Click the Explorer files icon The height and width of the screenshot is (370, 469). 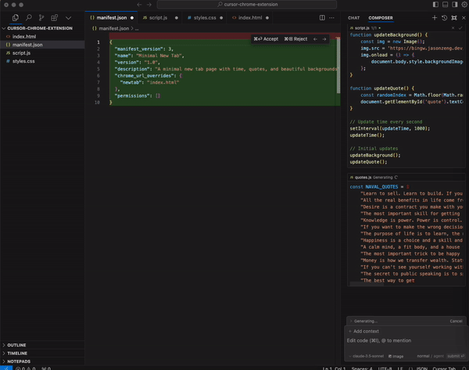[x=16, y=16]
